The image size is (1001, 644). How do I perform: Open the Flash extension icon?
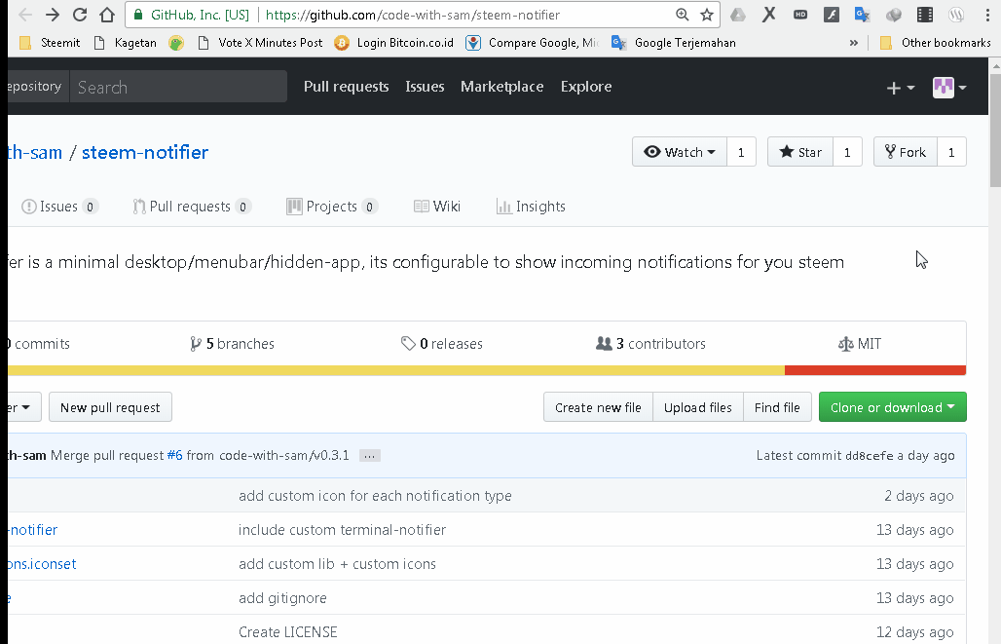click(832, 15)
